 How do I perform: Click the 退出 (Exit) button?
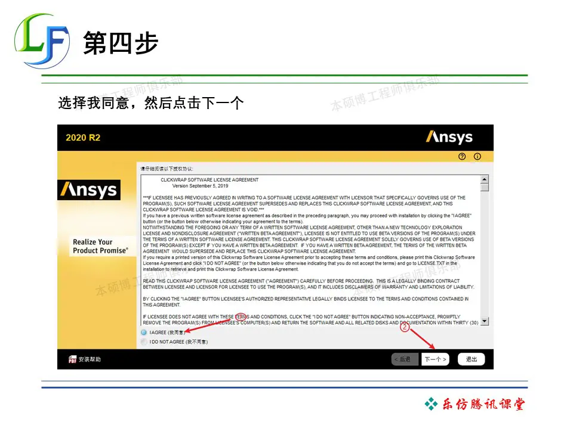point(471,359)
